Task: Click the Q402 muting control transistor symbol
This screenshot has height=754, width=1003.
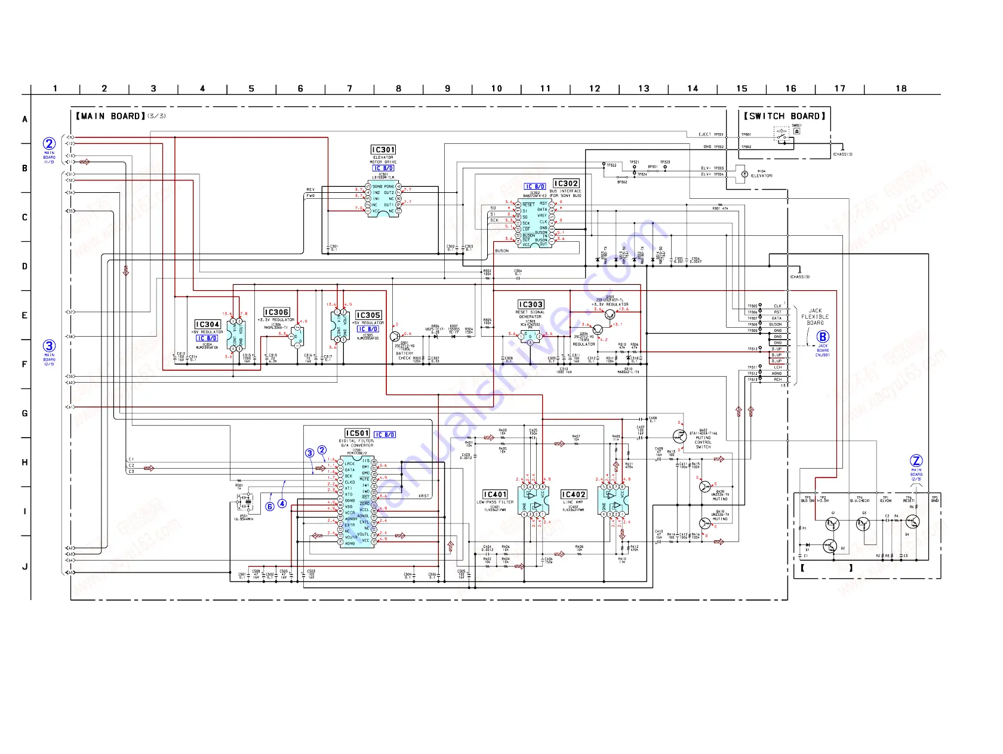Action: point(679,436)
